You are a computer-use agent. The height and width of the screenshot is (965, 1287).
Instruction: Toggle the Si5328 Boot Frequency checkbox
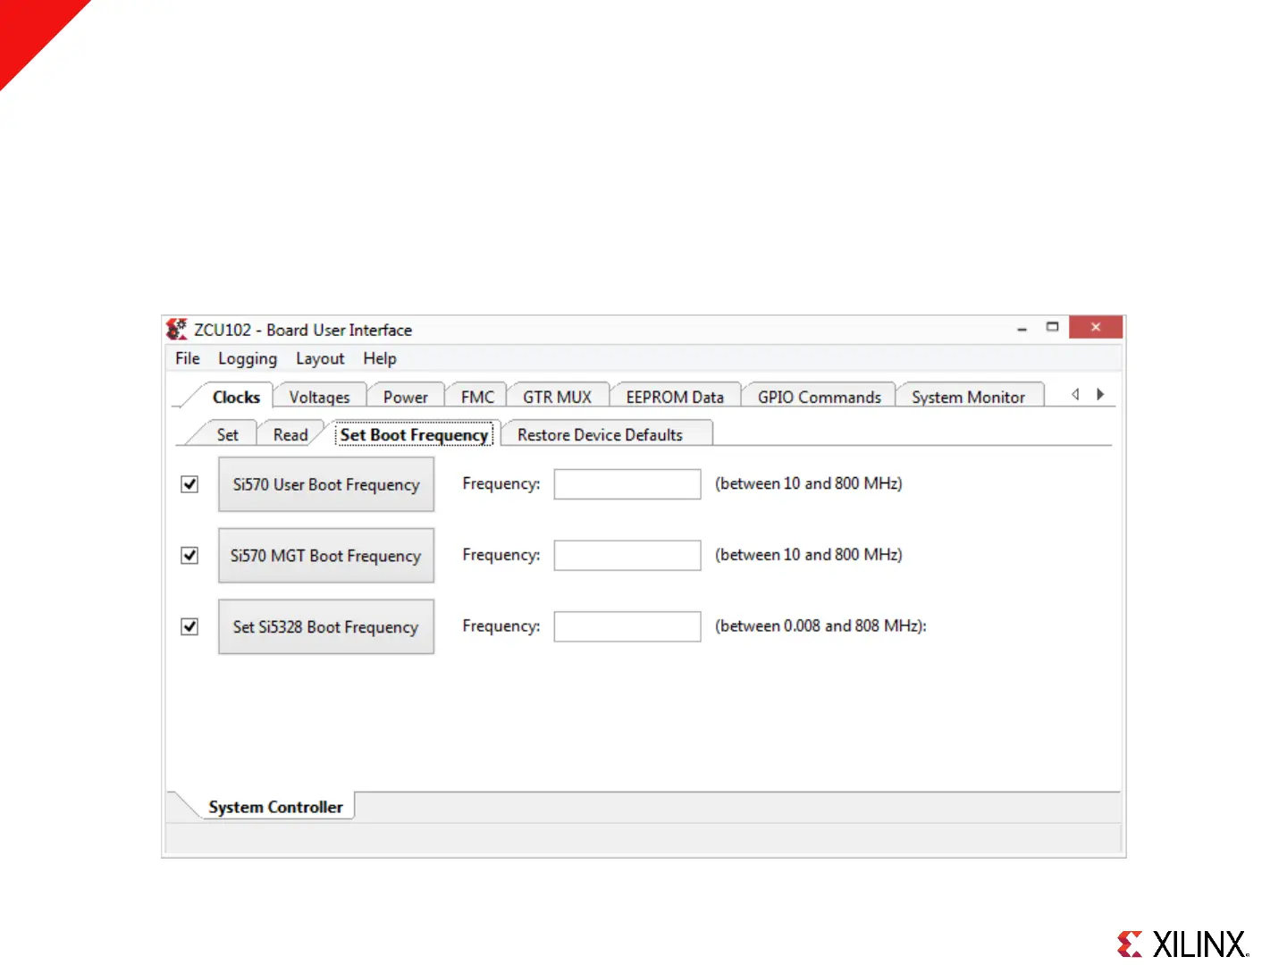pyautogui.click(x=189, y=626)
